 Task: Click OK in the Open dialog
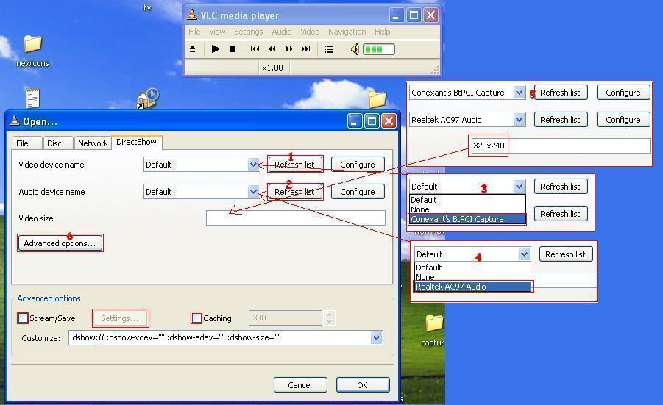(x=362, y=384)
